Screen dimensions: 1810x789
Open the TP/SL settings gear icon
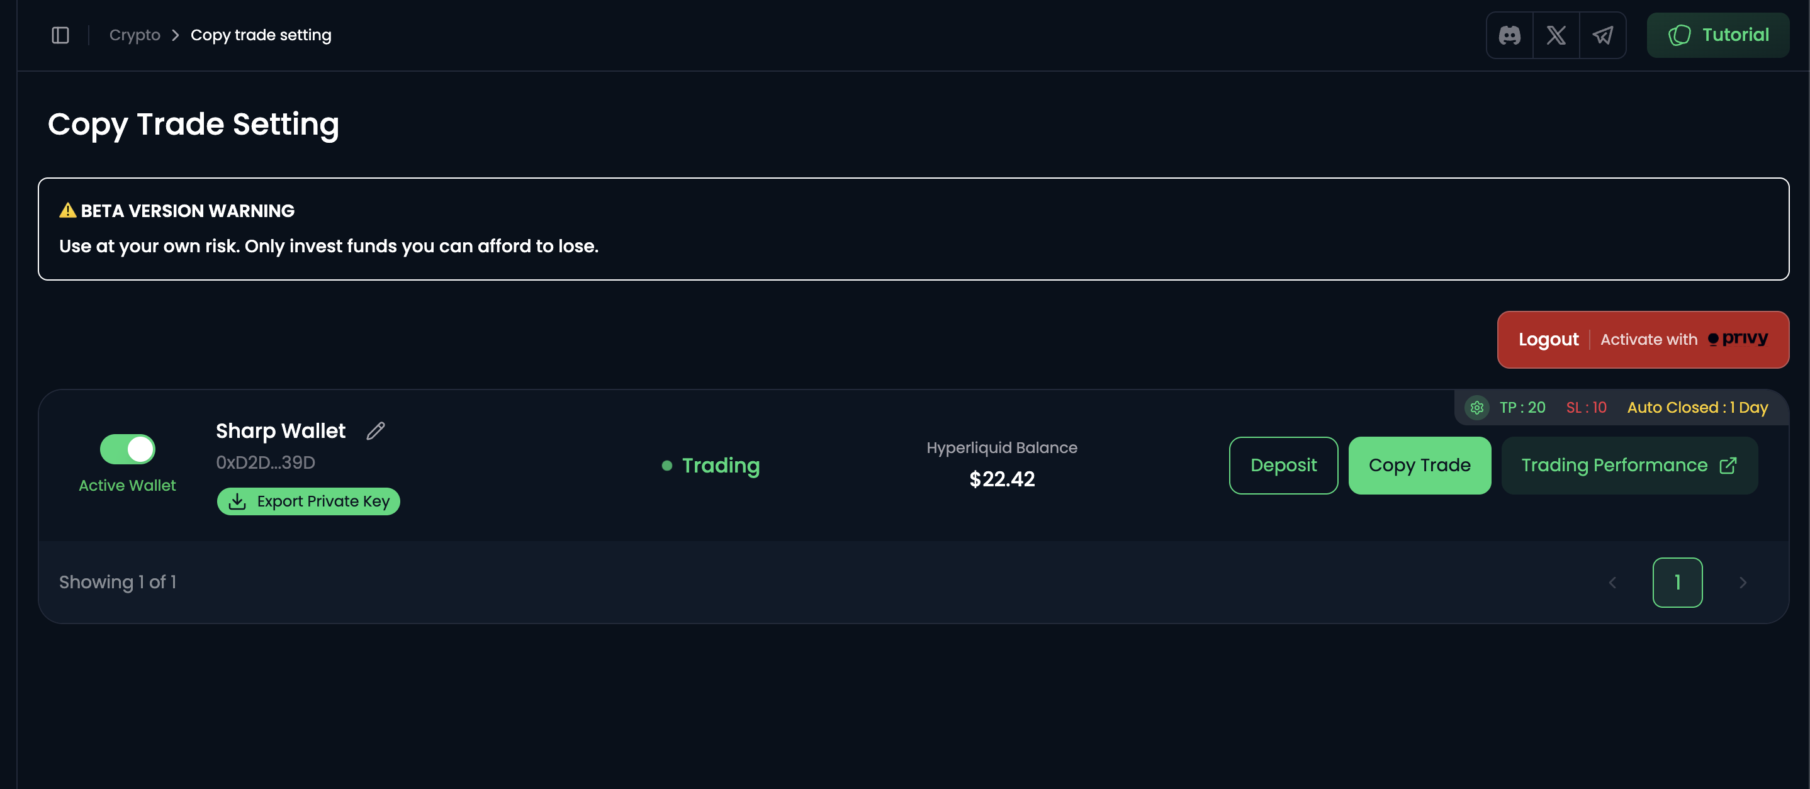pyautogui.click(x=1477, y=408)
